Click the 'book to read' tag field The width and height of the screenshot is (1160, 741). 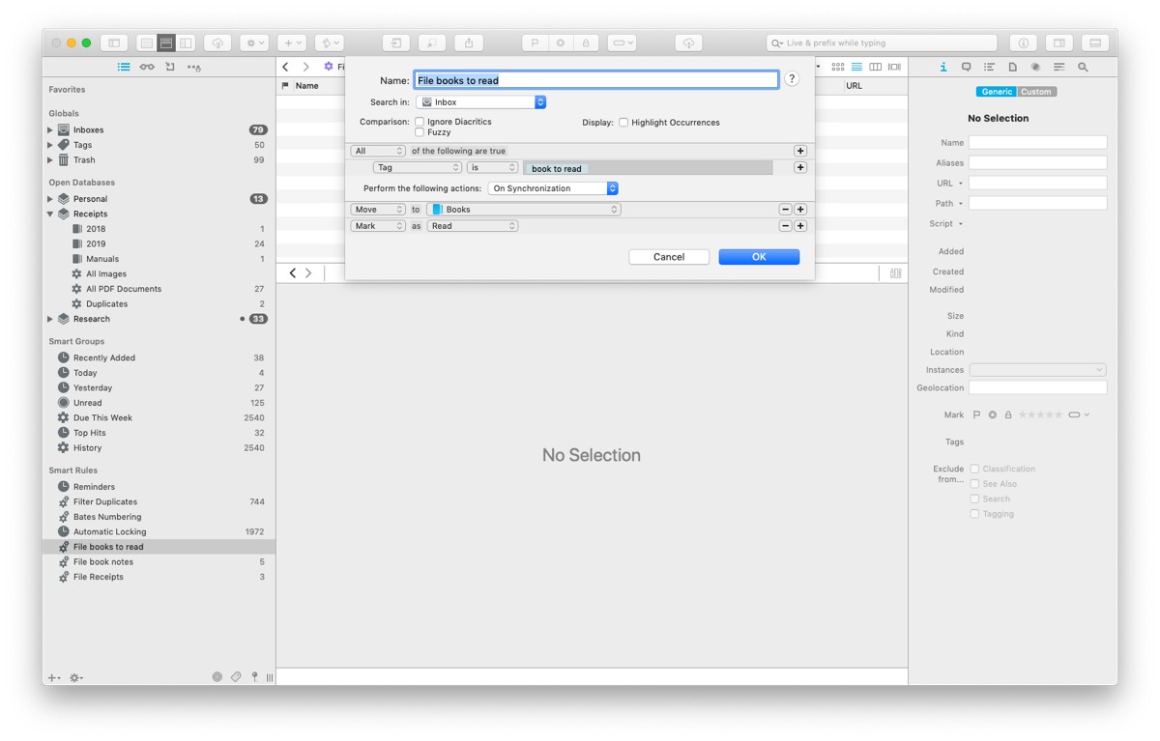(648, 168)
